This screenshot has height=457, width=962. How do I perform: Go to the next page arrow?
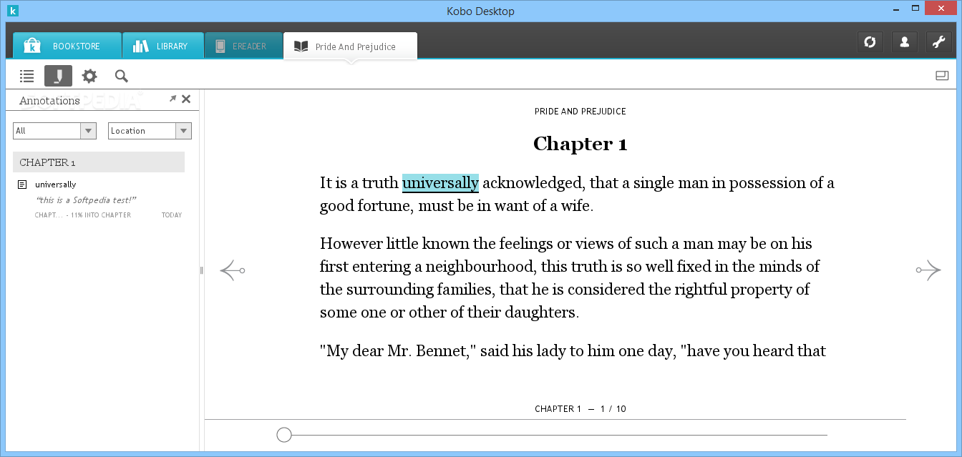[928, 270]
